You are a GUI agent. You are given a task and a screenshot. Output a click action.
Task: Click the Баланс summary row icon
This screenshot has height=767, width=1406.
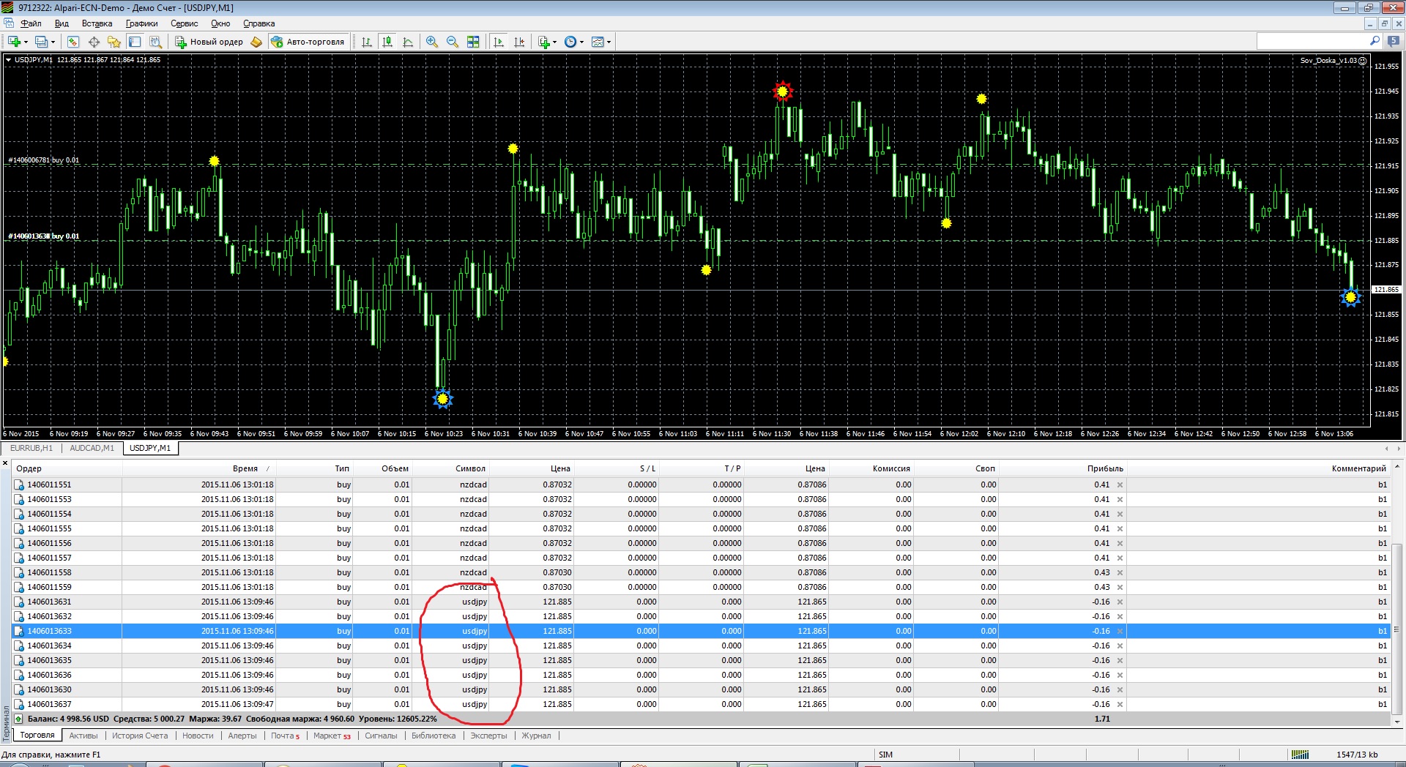click(x=19, y=719)
